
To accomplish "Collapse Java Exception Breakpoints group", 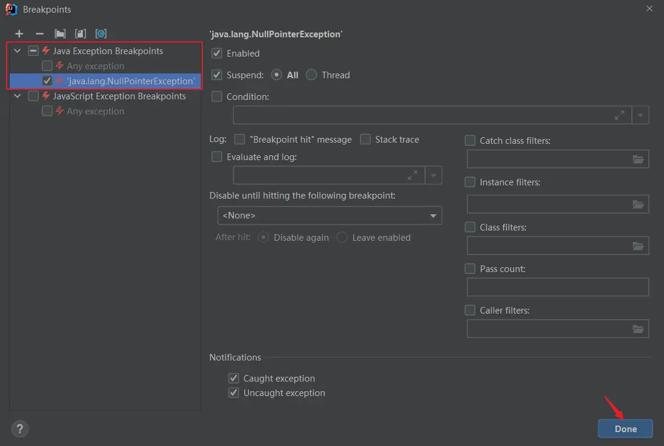I will tap(18, 51).
